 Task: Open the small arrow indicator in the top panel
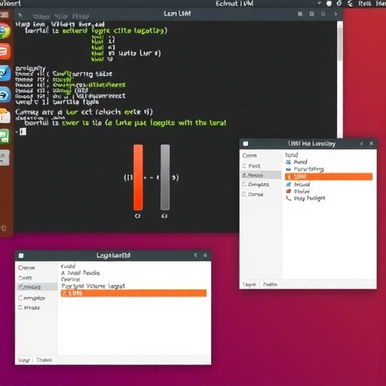tap(319, 3)
